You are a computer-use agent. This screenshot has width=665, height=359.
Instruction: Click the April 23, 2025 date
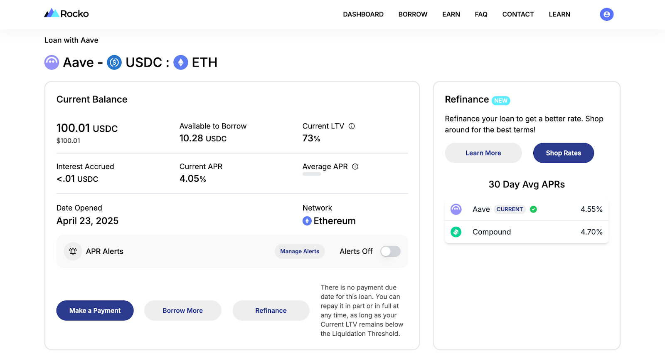[x=87, y=221]
